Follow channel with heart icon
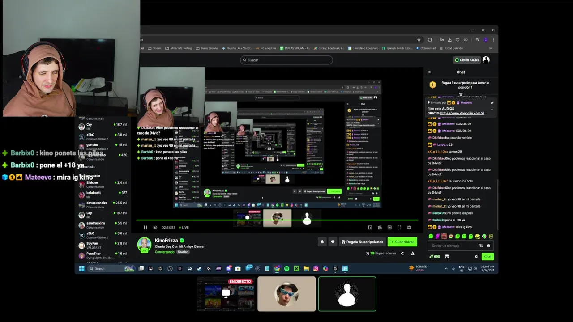Screen dimensions: 573x322 [333, 242]
